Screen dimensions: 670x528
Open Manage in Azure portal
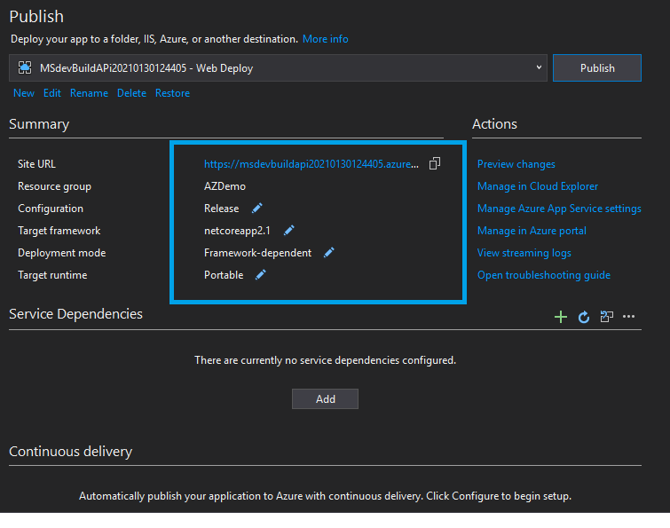[532, 231]
